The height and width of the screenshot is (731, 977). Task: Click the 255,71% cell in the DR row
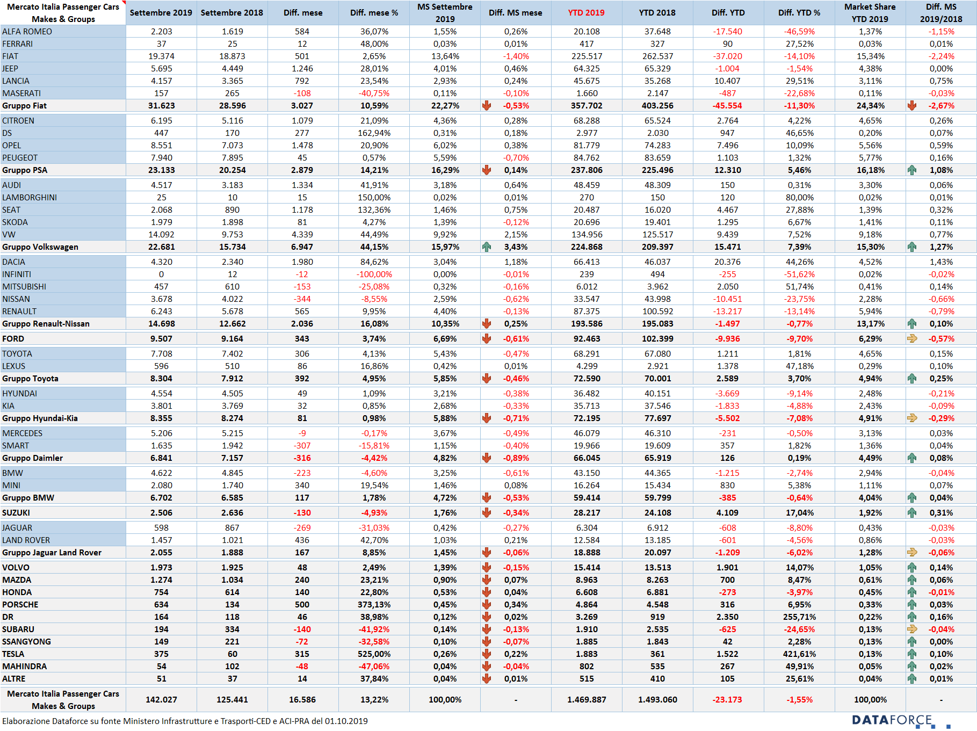tap(799, 617)
